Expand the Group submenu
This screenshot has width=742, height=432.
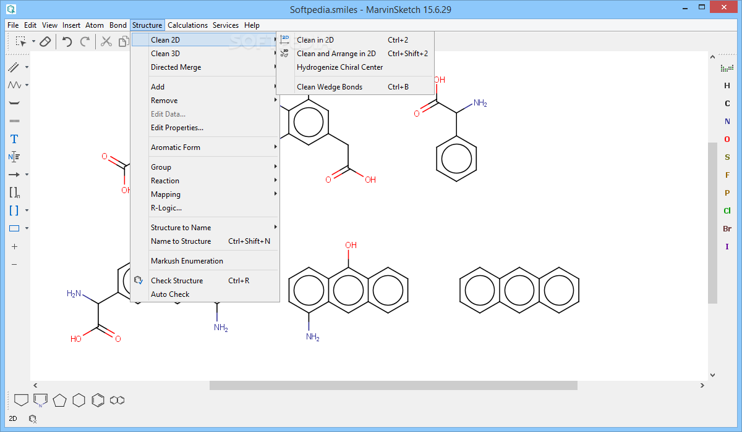(x=205, y=167)
